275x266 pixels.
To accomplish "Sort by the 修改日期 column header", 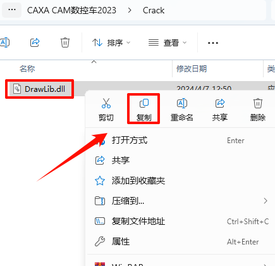I will tap(192, 68).
